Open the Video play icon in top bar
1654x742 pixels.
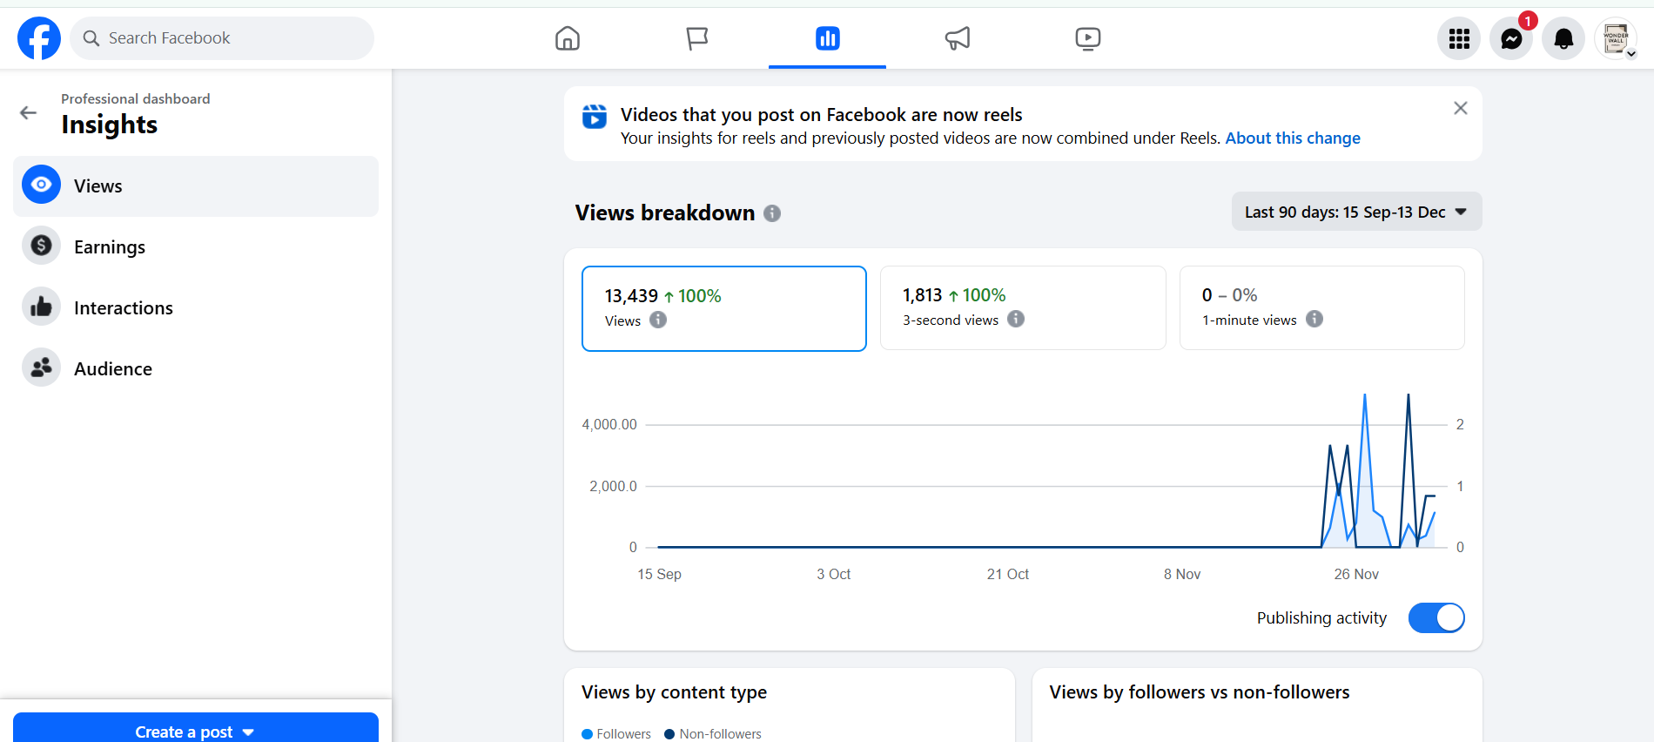point(1087,38)
